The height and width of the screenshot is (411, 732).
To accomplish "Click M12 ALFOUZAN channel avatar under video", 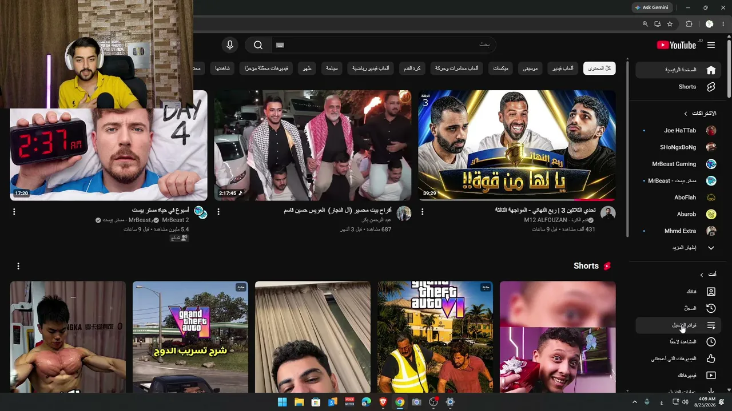I will tap(608, 213).
